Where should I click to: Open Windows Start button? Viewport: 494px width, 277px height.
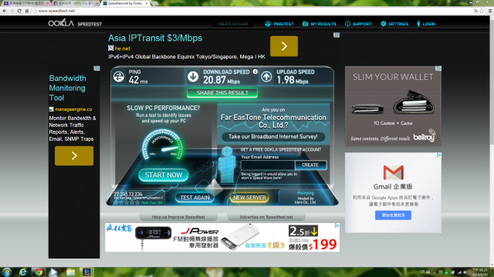[x=7, y=272]
